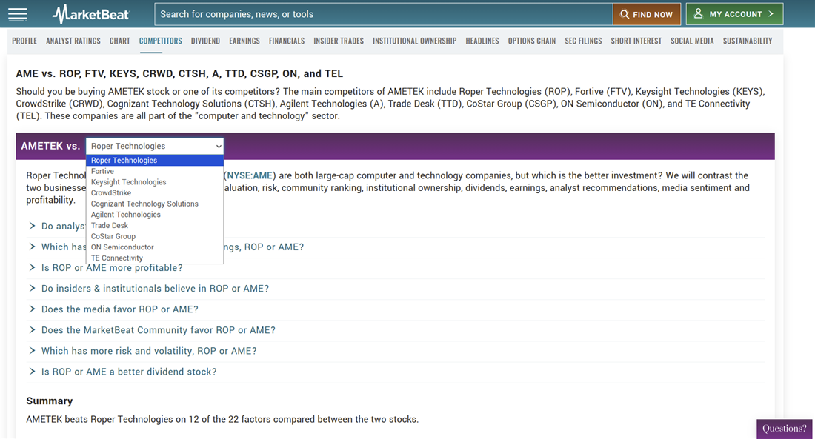Image resolution: width=815 pixels, height=439 pixels.
Task: Select ON Semiconductor in the dropdown
Action: 122,247
